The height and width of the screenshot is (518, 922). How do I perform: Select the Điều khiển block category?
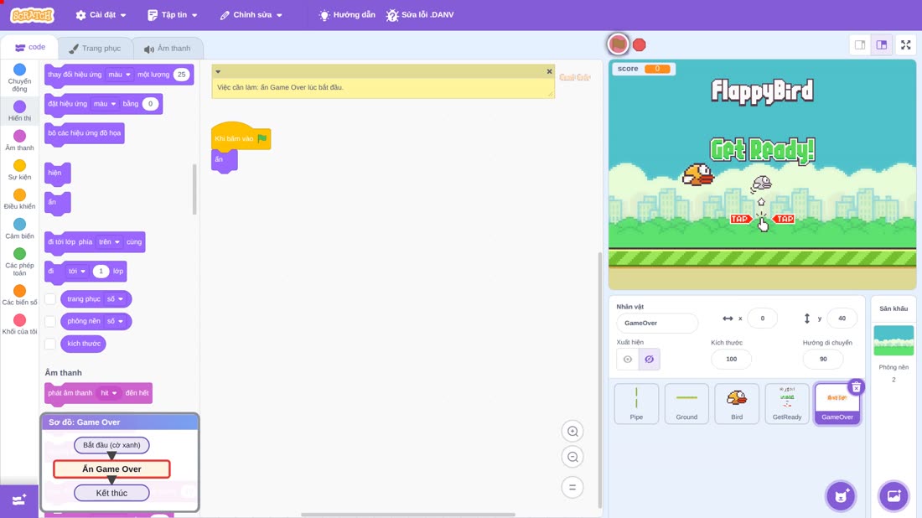tap(19, 199)
